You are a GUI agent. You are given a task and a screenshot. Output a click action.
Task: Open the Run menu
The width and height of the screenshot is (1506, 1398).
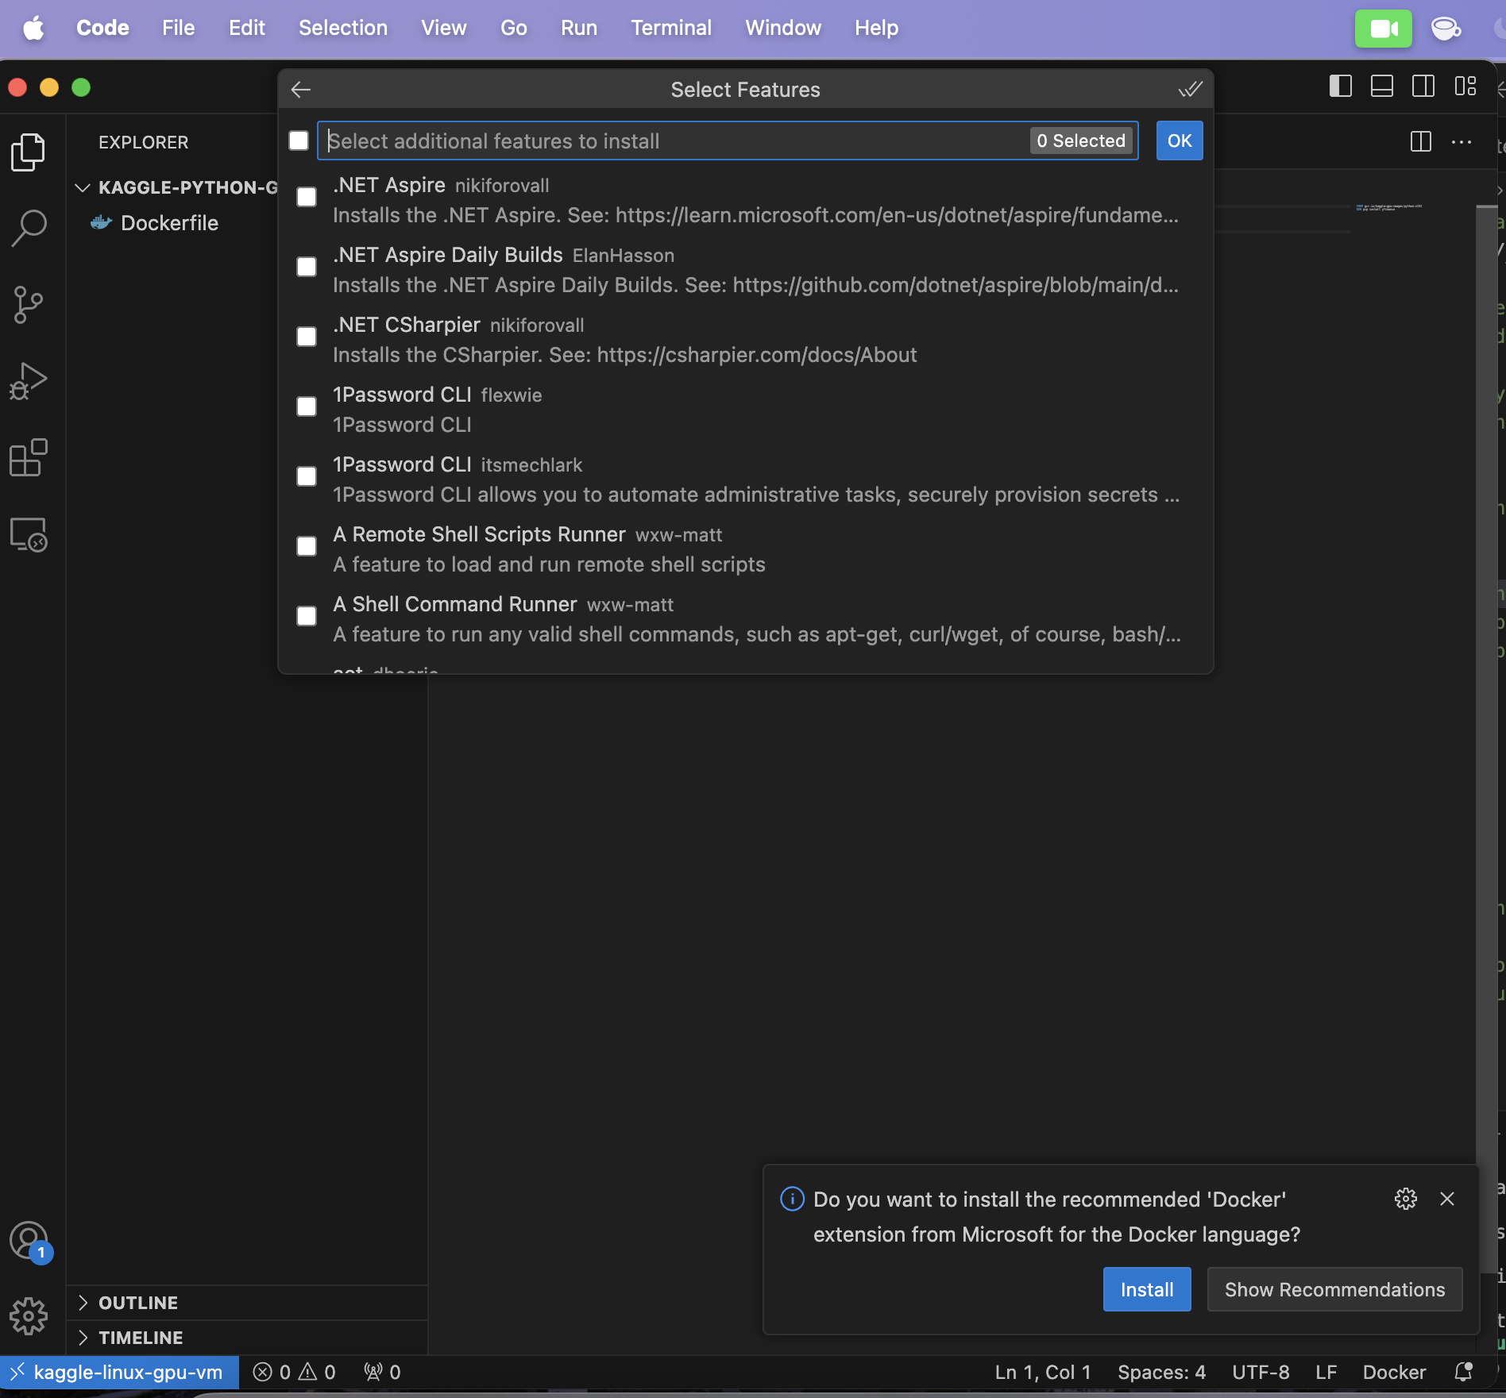579,29
